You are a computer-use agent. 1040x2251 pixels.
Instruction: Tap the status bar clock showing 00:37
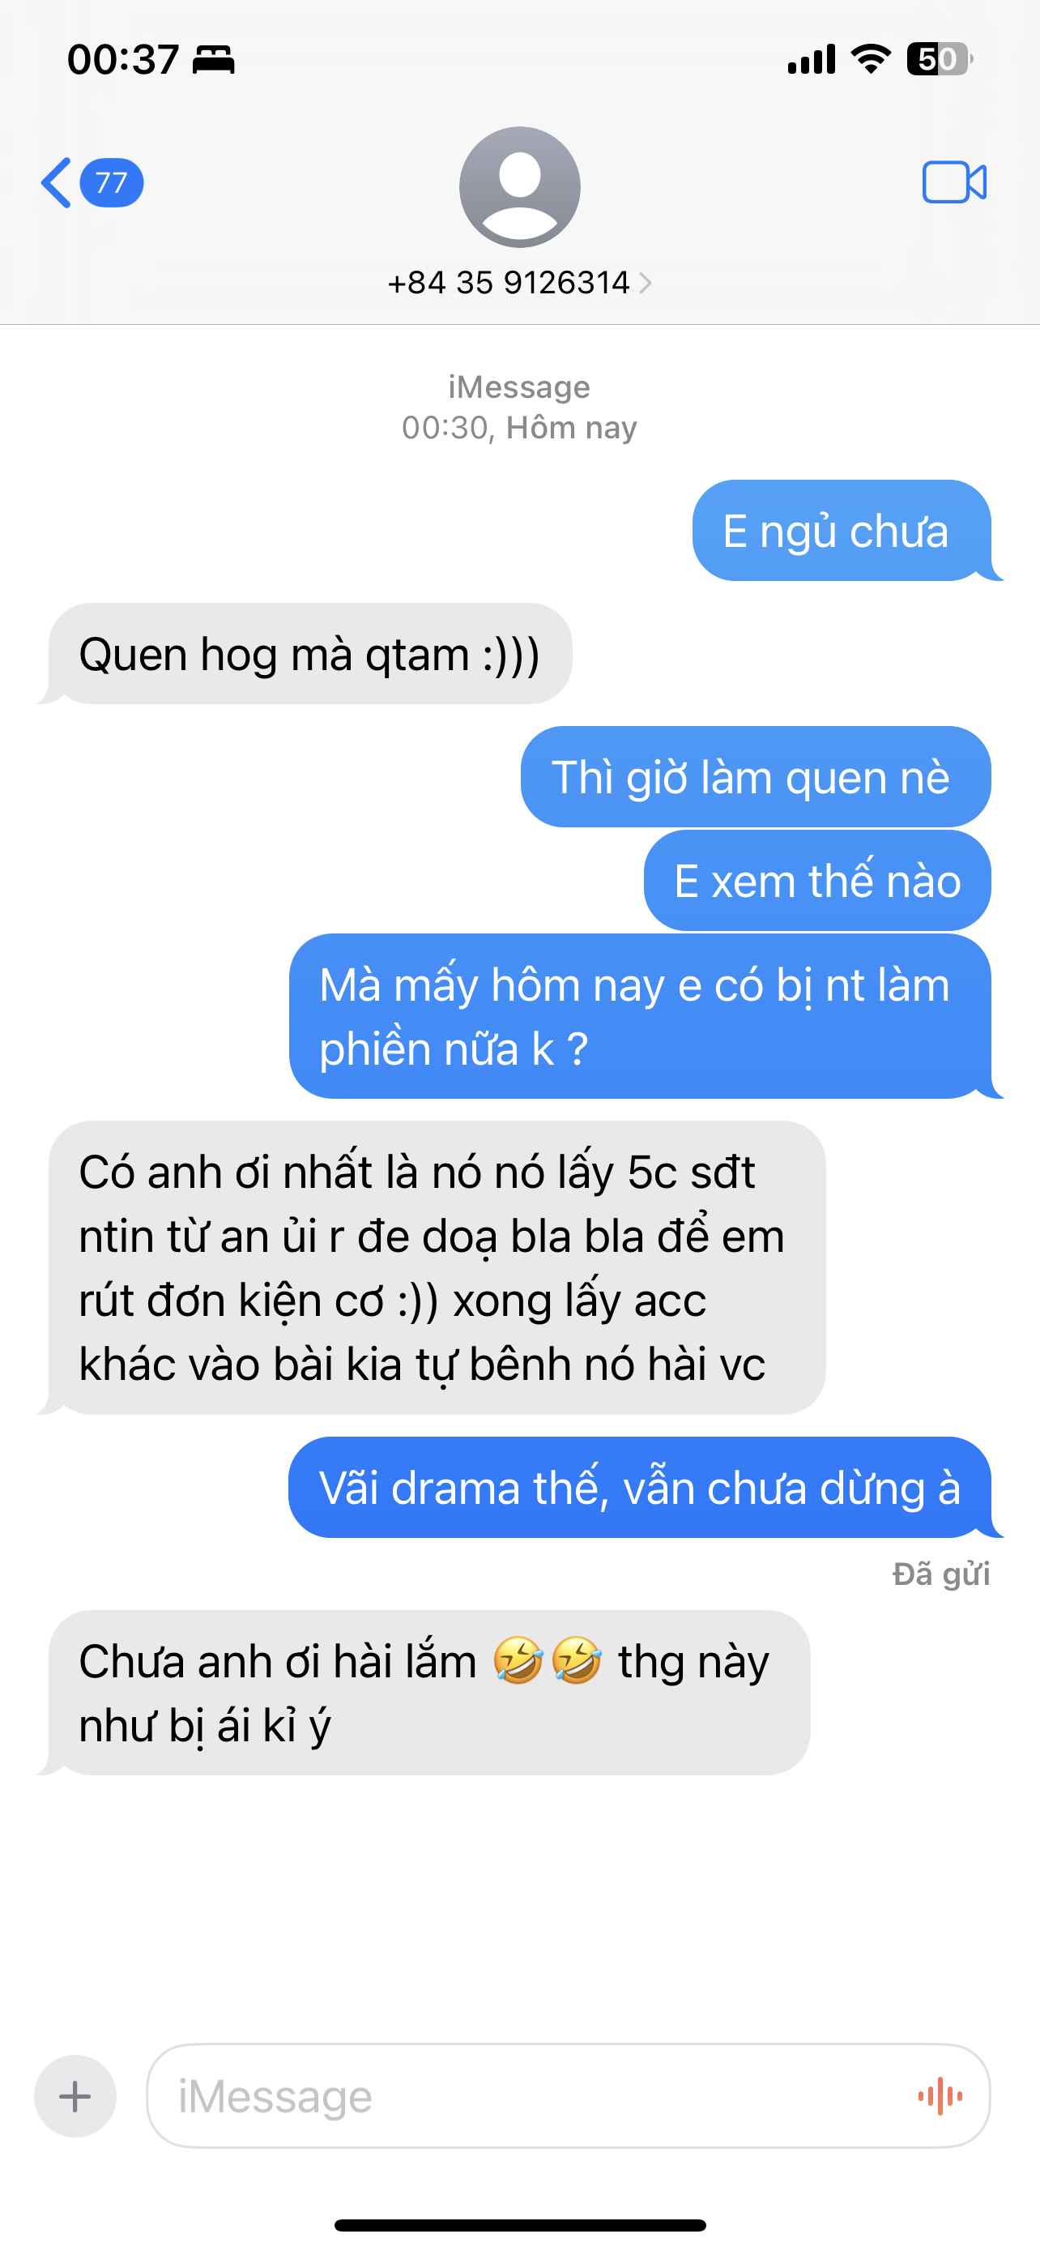tap(123, 59)
